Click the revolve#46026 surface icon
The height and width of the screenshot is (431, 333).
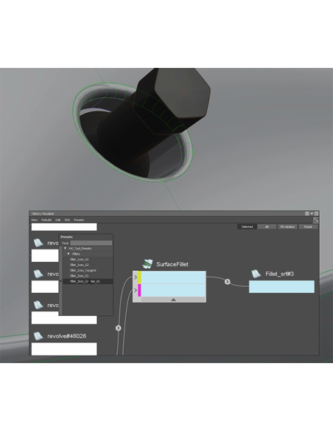click(x=38, y=336)
